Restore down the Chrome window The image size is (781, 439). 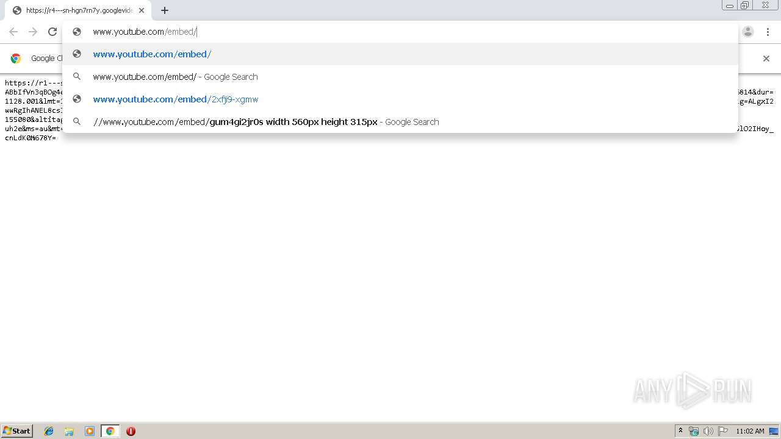point(745,5)
